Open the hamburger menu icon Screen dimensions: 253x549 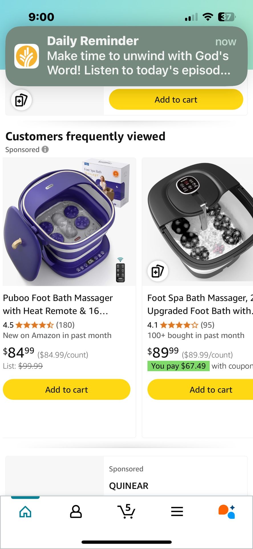tap(177, 512)
